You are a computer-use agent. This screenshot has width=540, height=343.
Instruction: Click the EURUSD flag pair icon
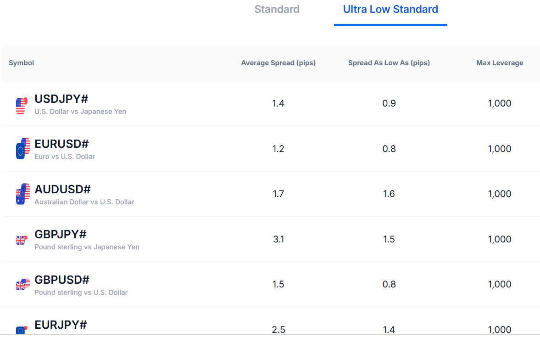coord(22,149)
